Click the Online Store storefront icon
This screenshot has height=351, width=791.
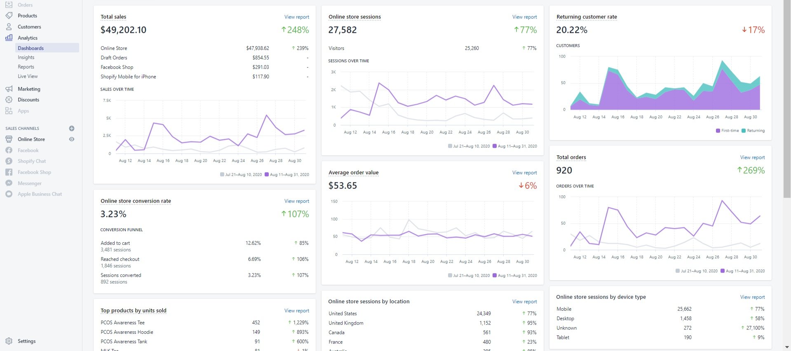9,139
